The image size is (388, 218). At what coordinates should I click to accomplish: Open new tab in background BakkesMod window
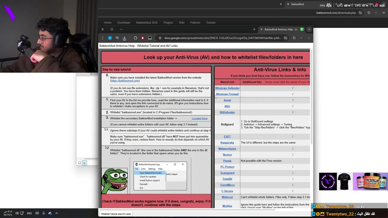coord(281,4)
